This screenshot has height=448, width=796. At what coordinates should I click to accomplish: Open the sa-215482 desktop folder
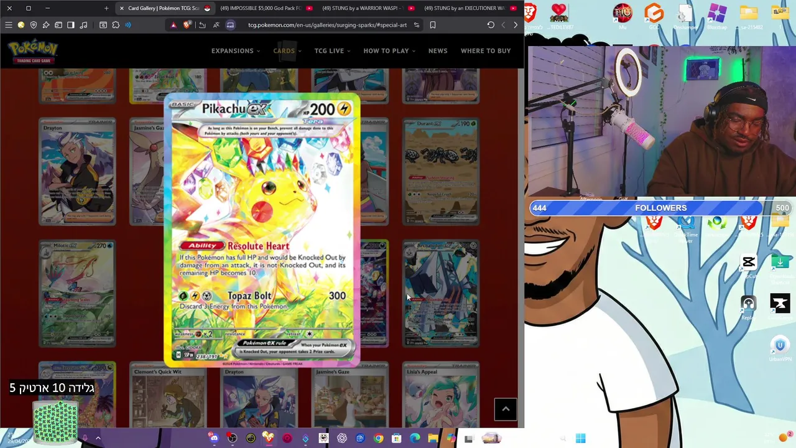749,15
